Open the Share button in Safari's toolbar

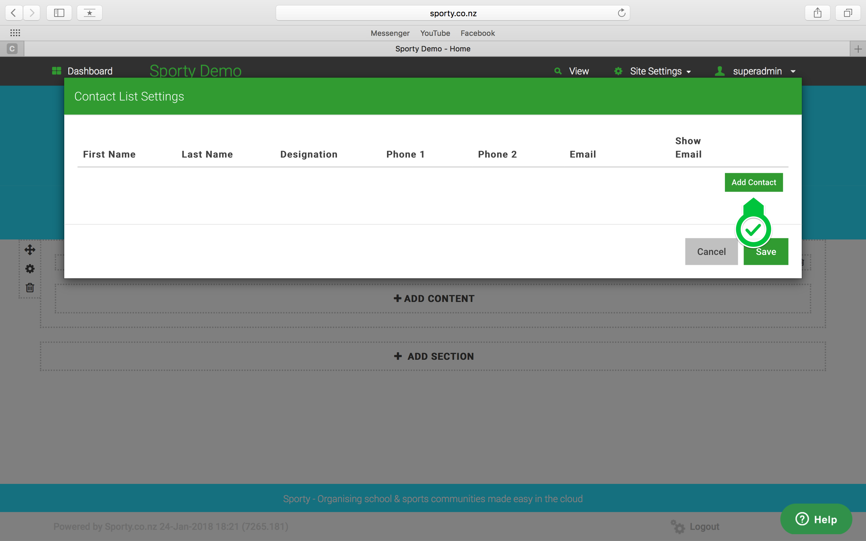tap(817, 13)
